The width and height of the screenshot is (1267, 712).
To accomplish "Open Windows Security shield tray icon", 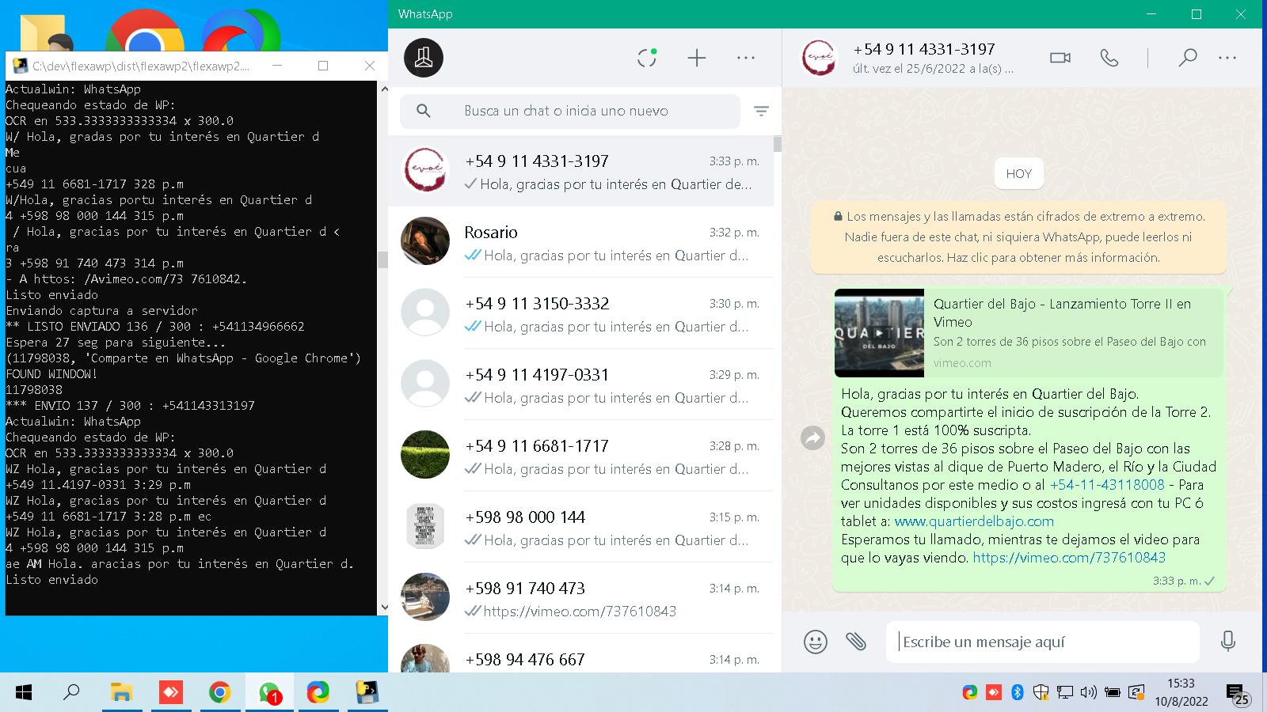I will pos(1041,693).
